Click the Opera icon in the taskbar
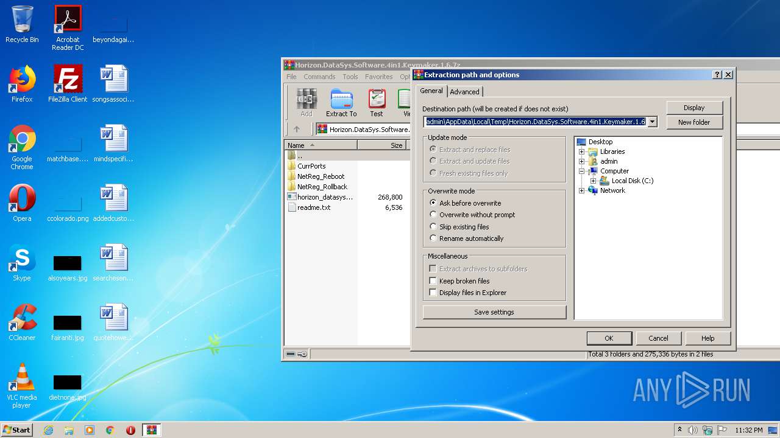The height and width of the screenshot is (438, 780). point(130,430)
